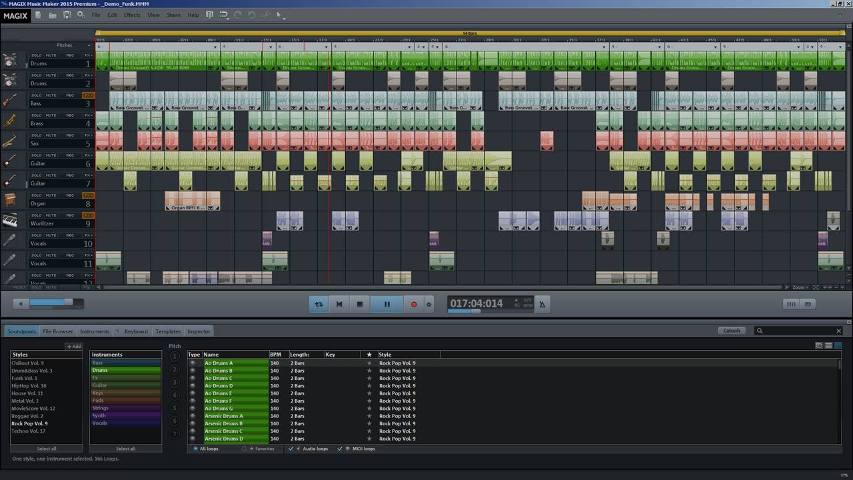Solo the first Drums track
The height and width of the screenshot is (480, 853).
click(x=37, y=55)
